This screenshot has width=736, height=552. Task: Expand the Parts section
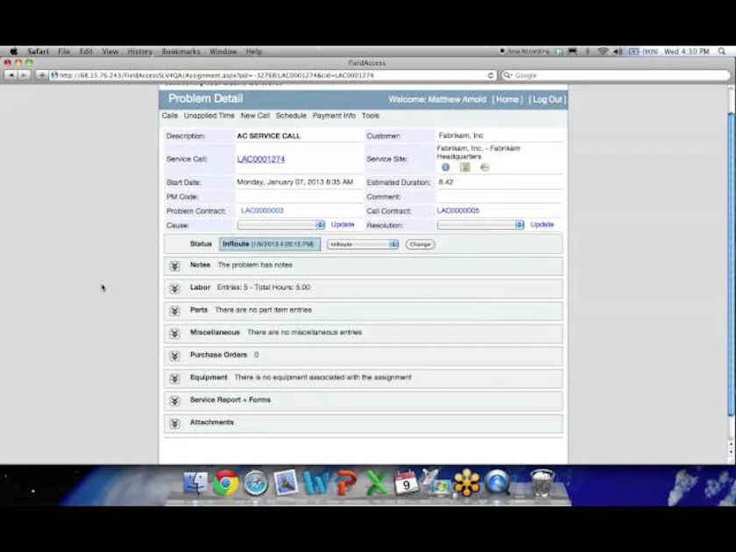coord(174,311)
